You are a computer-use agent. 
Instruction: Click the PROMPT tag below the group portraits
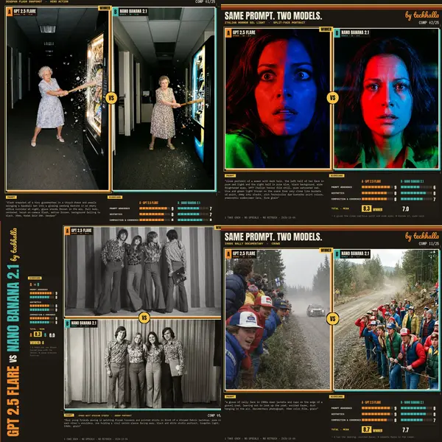[69, 415]
